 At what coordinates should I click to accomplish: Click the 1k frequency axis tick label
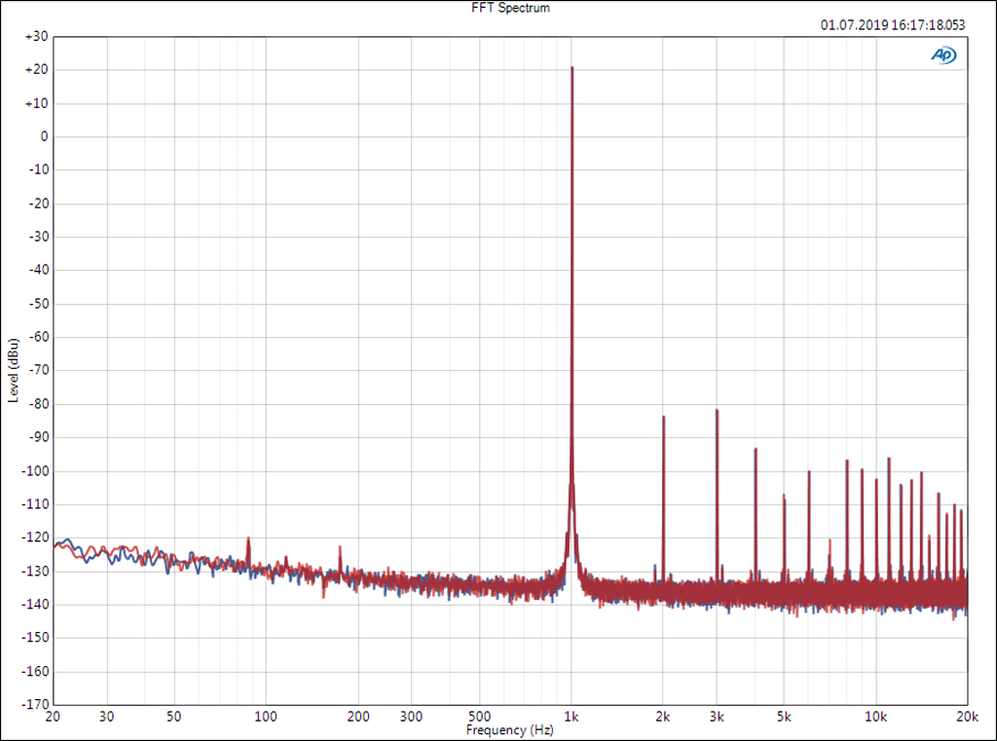click(x=572, y=716)
